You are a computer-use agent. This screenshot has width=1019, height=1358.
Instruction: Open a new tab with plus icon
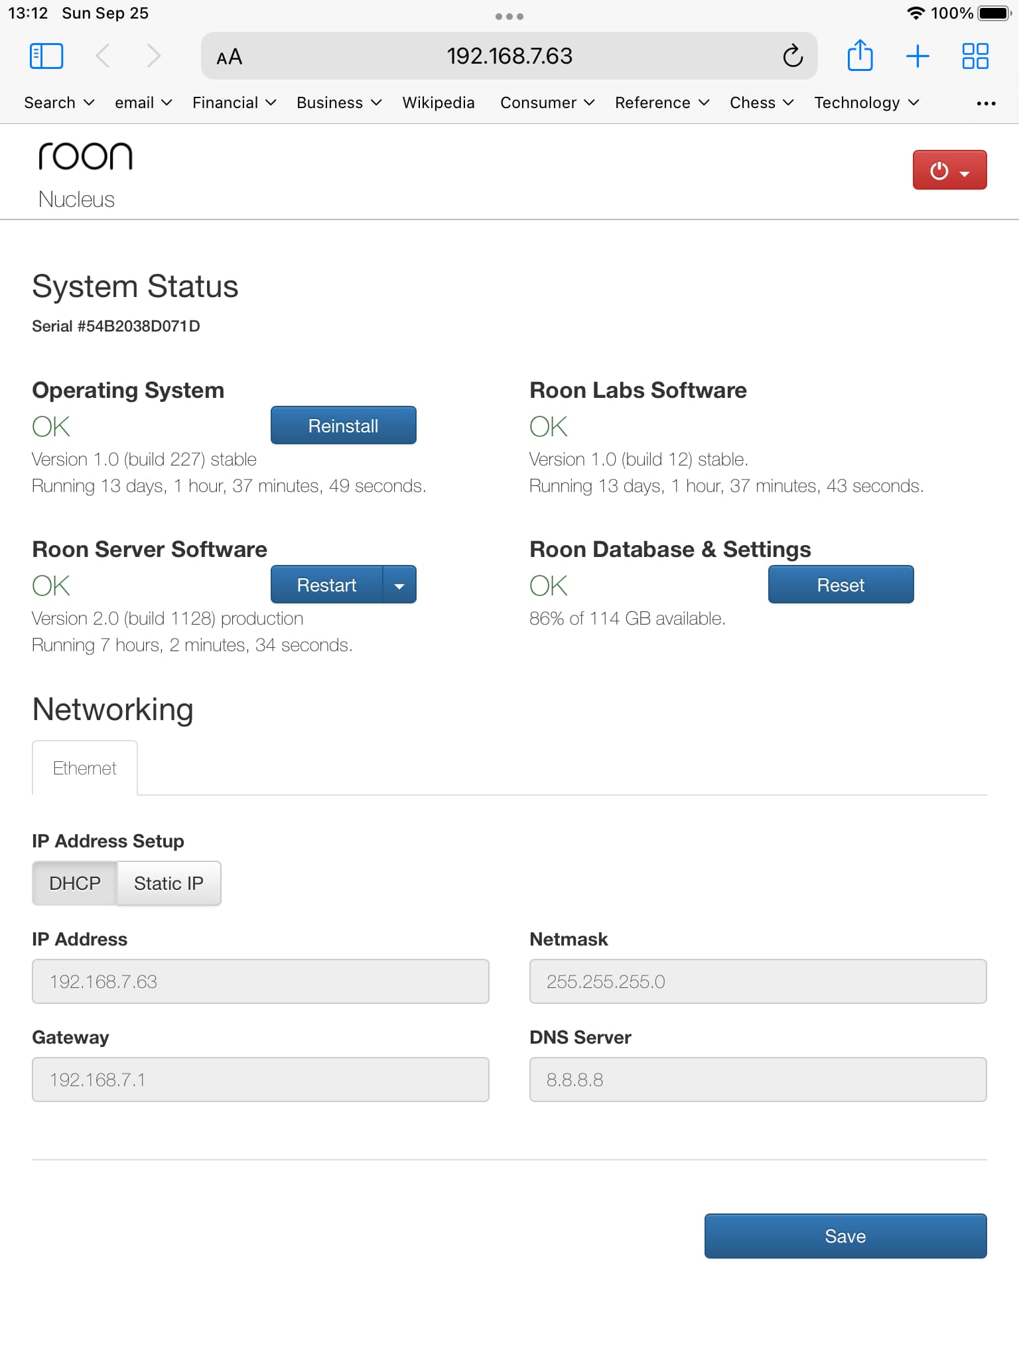click(x=917, y=56)
